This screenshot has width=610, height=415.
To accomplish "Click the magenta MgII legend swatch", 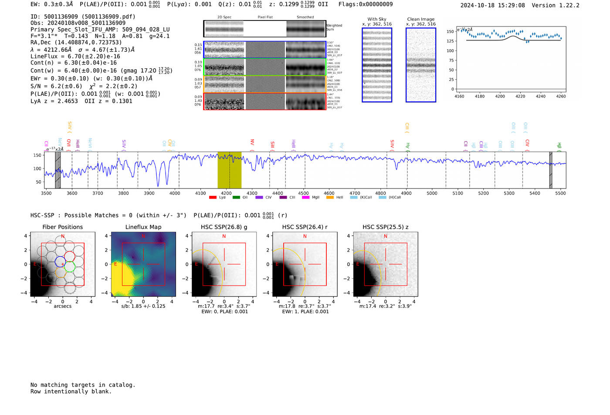I will (x=306, y=197).
